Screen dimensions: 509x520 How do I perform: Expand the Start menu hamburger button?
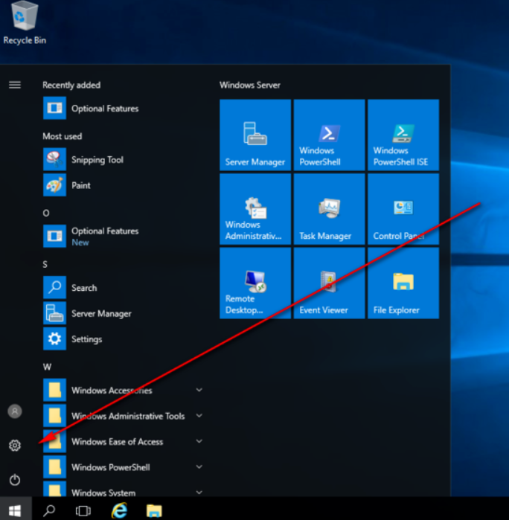tap(15, 85)
